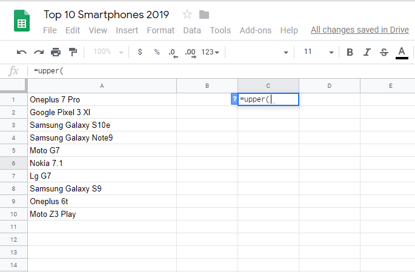Open the Add-ons menu
415x272 pixels.
pos(256,30)
